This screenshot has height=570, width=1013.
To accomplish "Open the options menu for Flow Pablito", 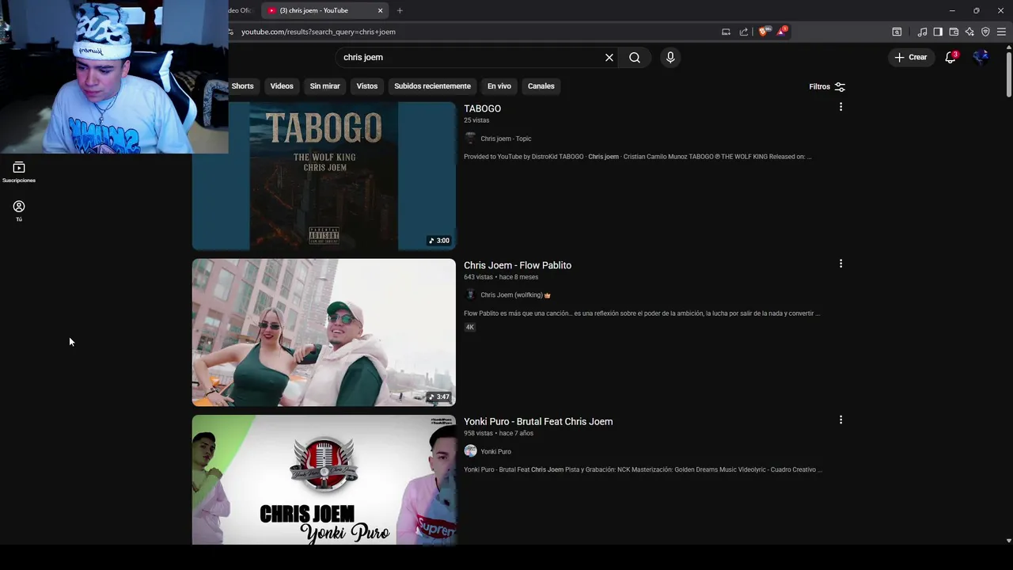I will [840, 264].
